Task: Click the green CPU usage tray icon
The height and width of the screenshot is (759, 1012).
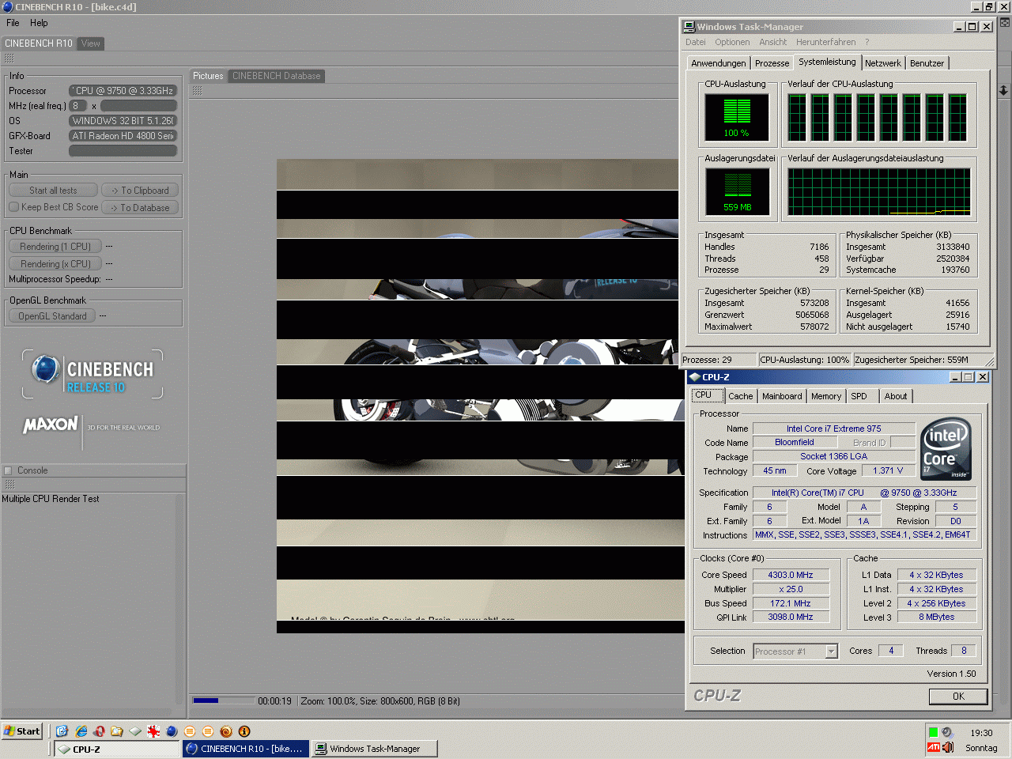Action: pos(934,732)
